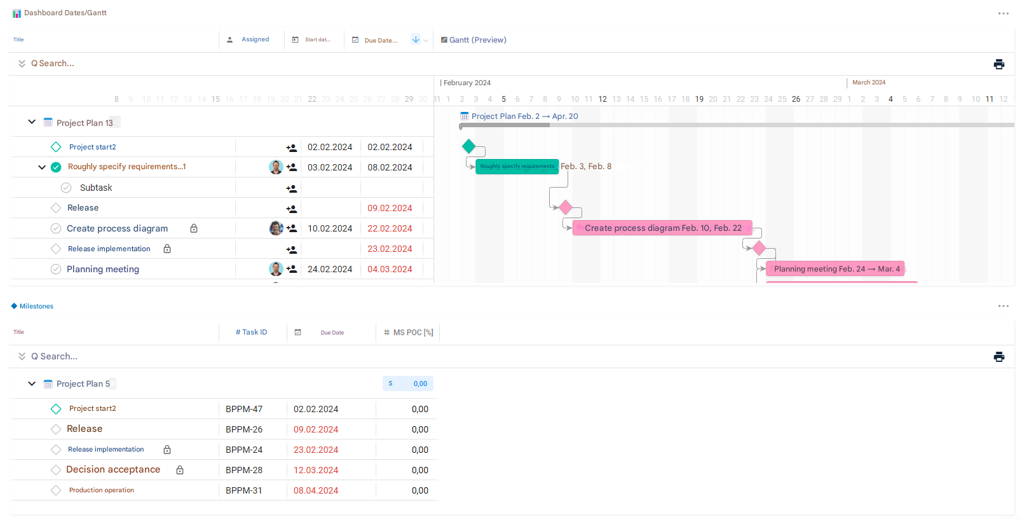The image size is (1022, 519).
Task: Assign a person to Release task
Action: coord(292,209)
